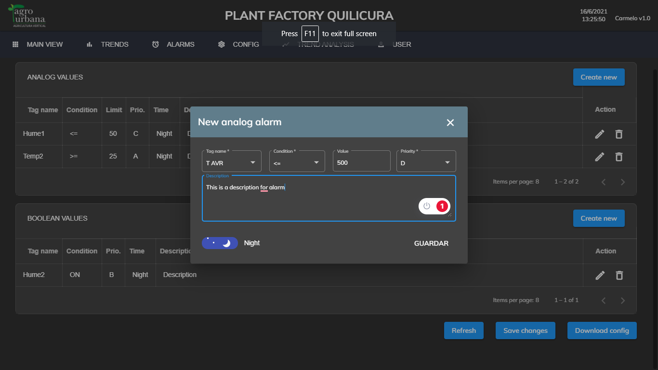Go to previous page in boolean values table
The width and height of the screenshot is (658, 370).
pyautogui.click(x=604, y=301)
